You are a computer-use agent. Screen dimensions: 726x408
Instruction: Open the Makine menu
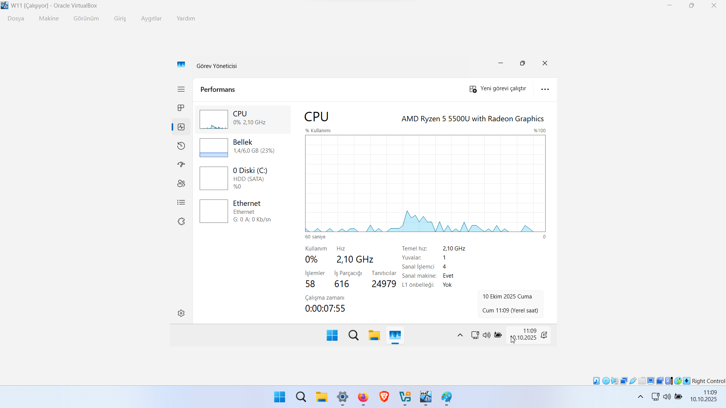(49, 19)
